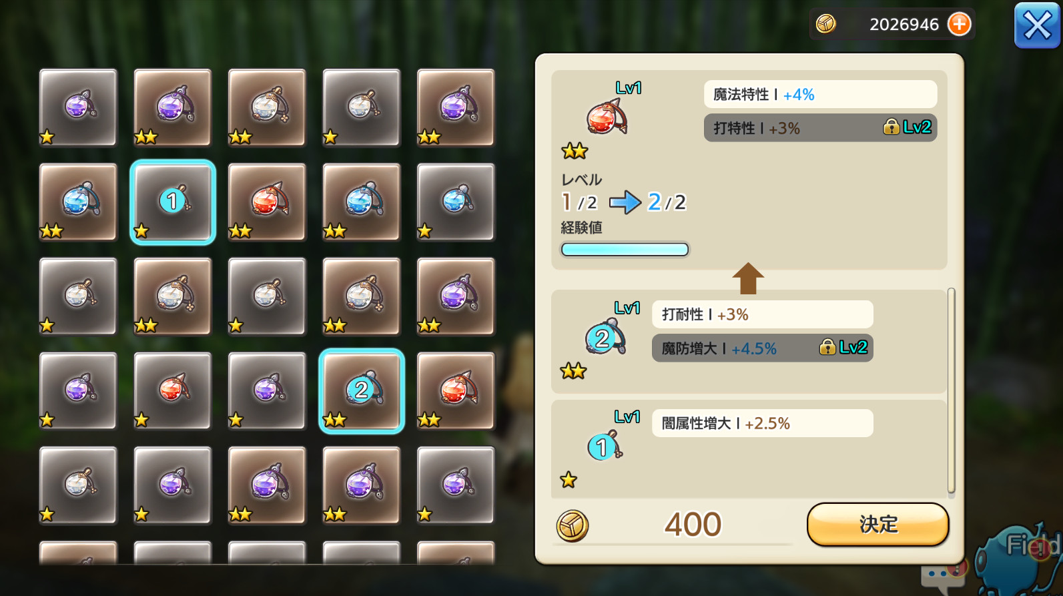Tap the target red potion equipment icon

pyautogui.click(x=607, y=117)
